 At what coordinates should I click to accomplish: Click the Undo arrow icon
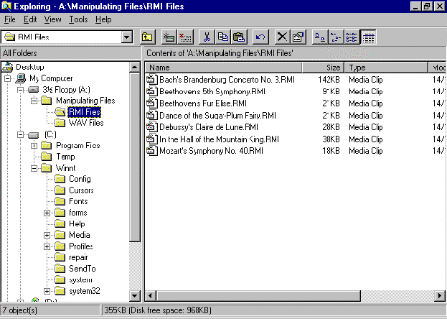click(x=261, y=37)
